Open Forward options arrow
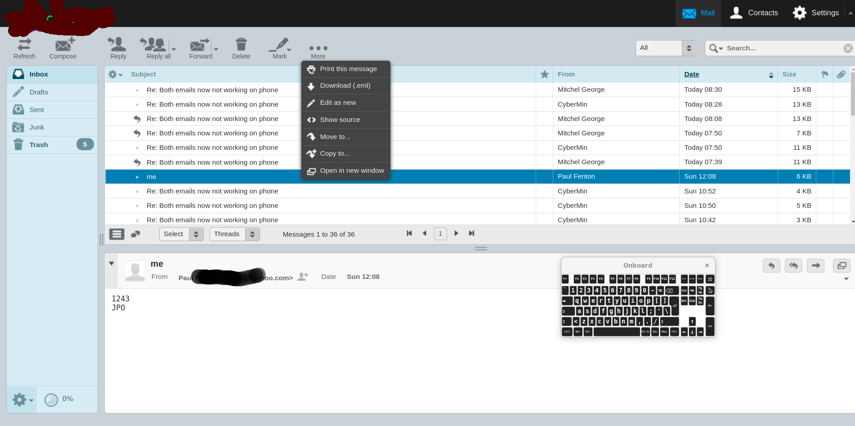Screen dimensions: 855x426 (x=216, y=49)
